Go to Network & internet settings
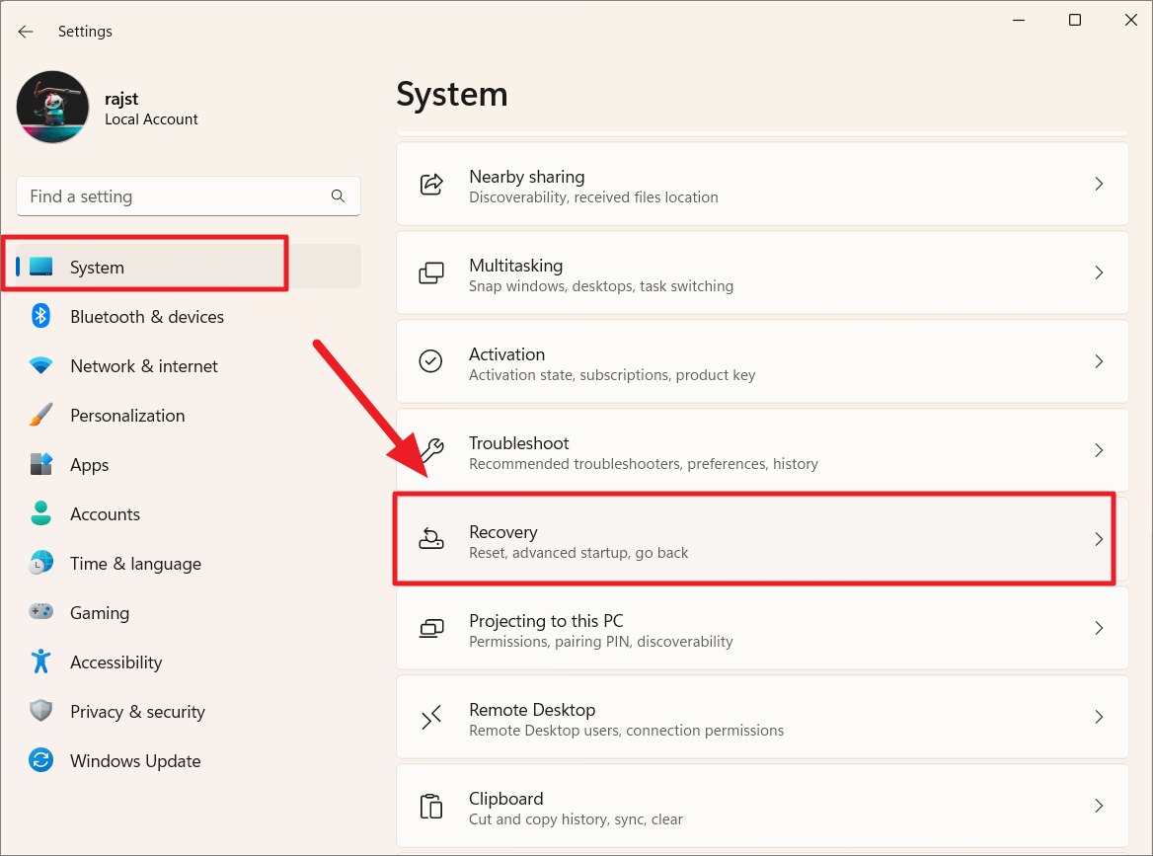The image size is (1153, 856). [144, 366]
